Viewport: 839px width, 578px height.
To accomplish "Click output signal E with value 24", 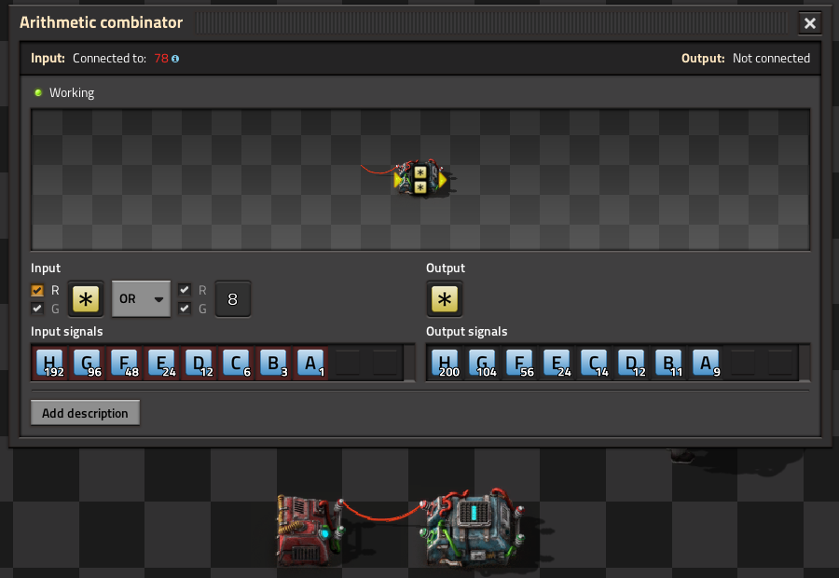I will [x=557, y=363].
